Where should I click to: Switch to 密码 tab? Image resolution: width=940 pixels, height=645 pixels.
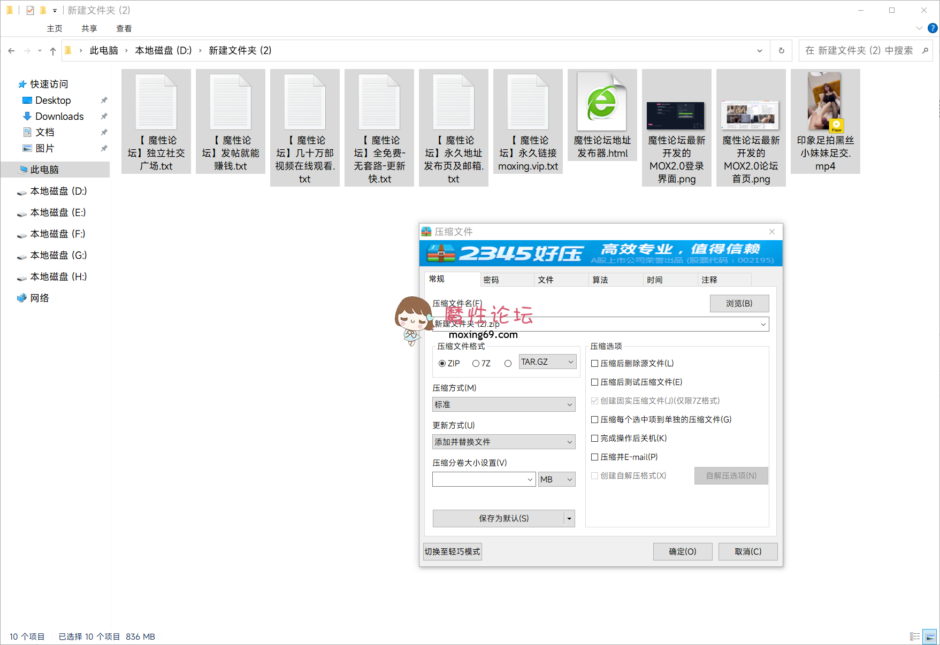[x=507, y=280]
